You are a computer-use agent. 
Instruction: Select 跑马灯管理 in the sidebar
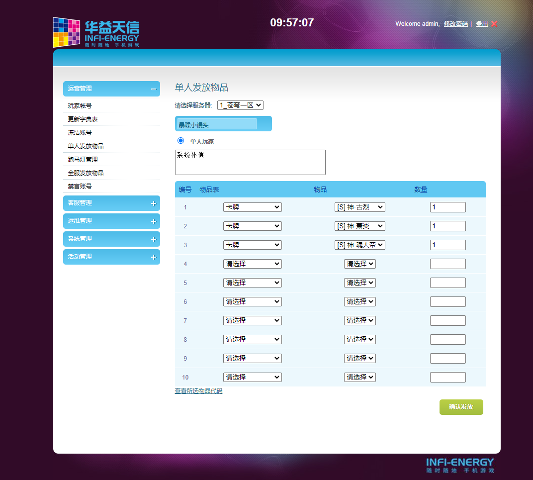pos(83,160)
